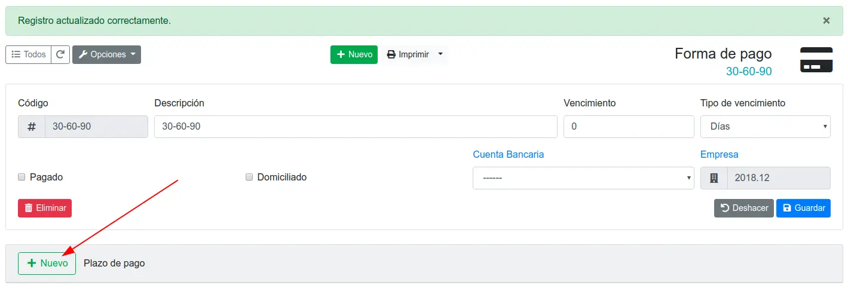Image resolution: width=848 pixels, height=291 pixels.
Task: Click into the Descripción text field
Action: click(x=356, y=127)
